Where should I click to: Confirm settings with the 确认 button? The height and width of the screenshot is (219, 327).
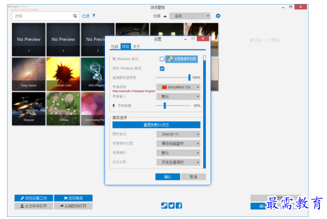click(x=167, y=176)
